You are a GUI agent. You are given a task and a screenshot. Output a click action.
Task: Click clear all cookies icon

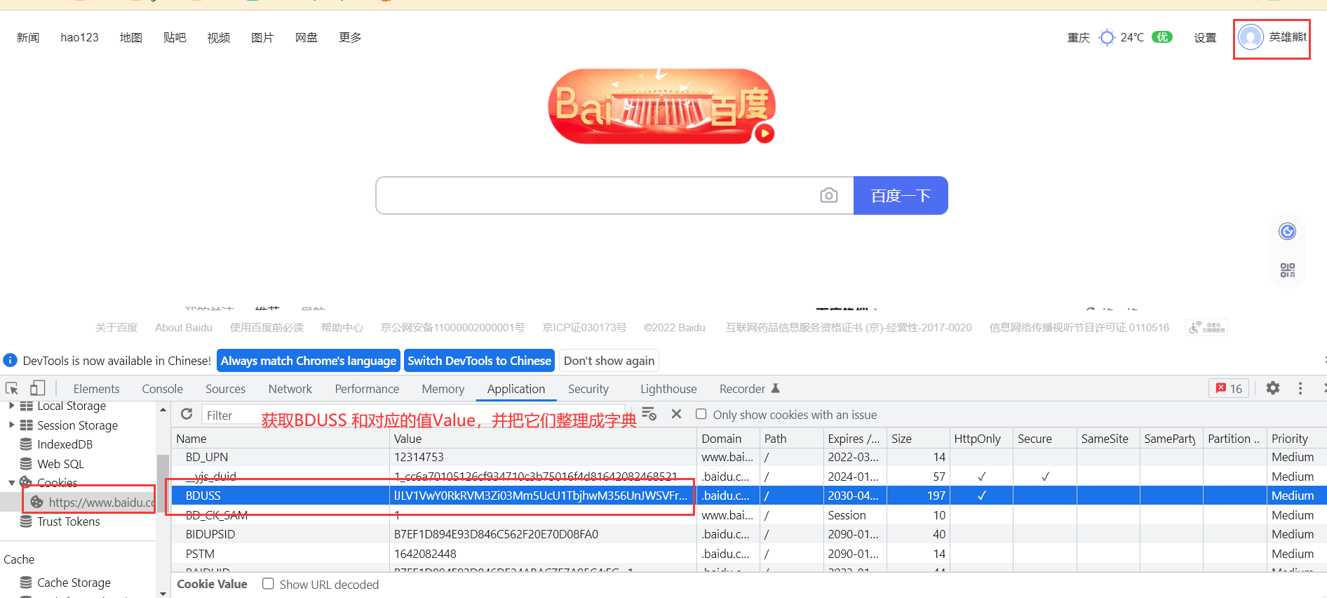[x=649, y=414]
